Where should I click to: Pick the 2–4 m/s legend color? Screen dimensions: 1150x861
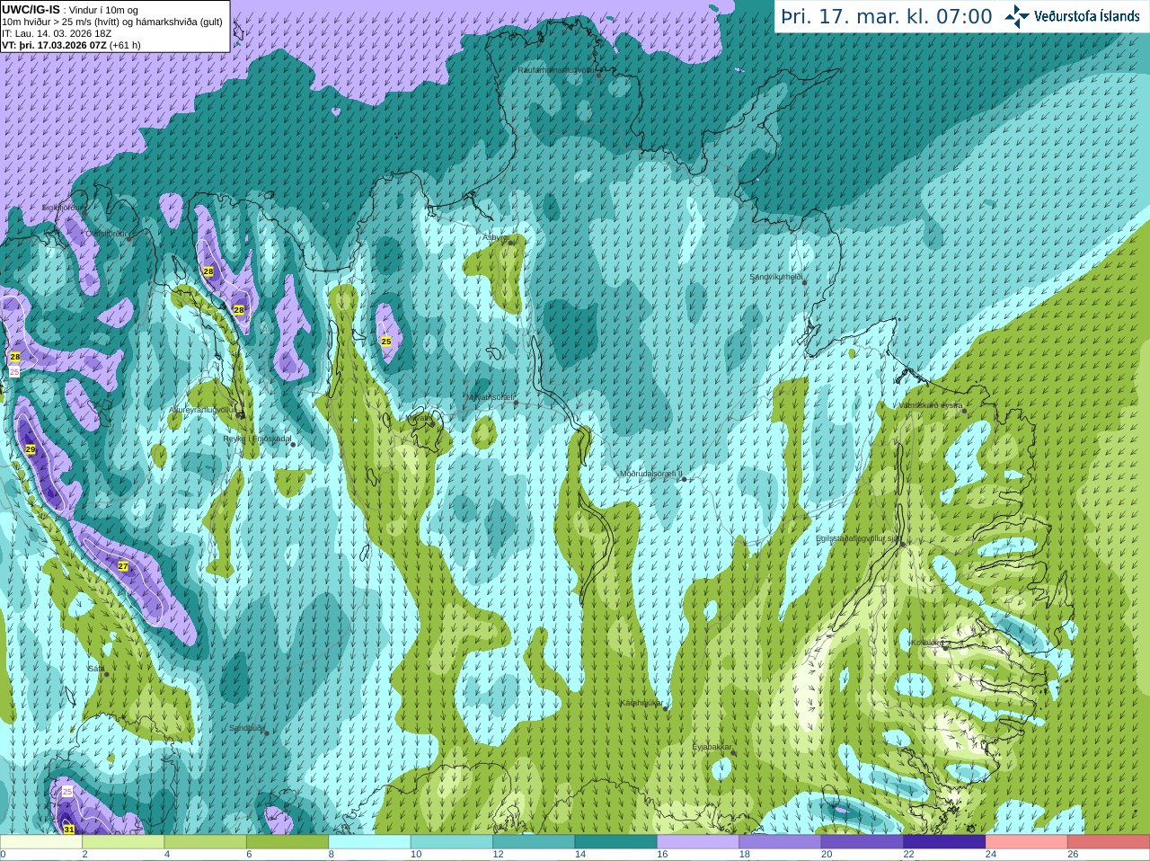(123, 842)
